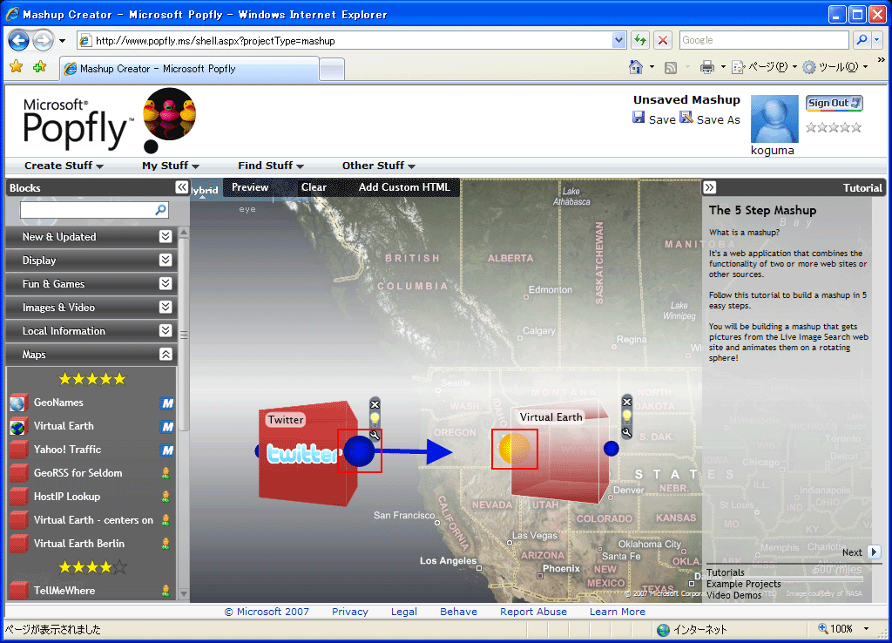This screenshot has height=643, width=892.
Task: Open a new browser tab
Action: (332, 70)
